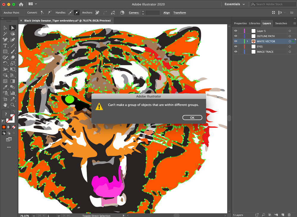Select the Pen tool in the toolbar
297x217 pixels.
pyautogui.click(x=5, y=40)
